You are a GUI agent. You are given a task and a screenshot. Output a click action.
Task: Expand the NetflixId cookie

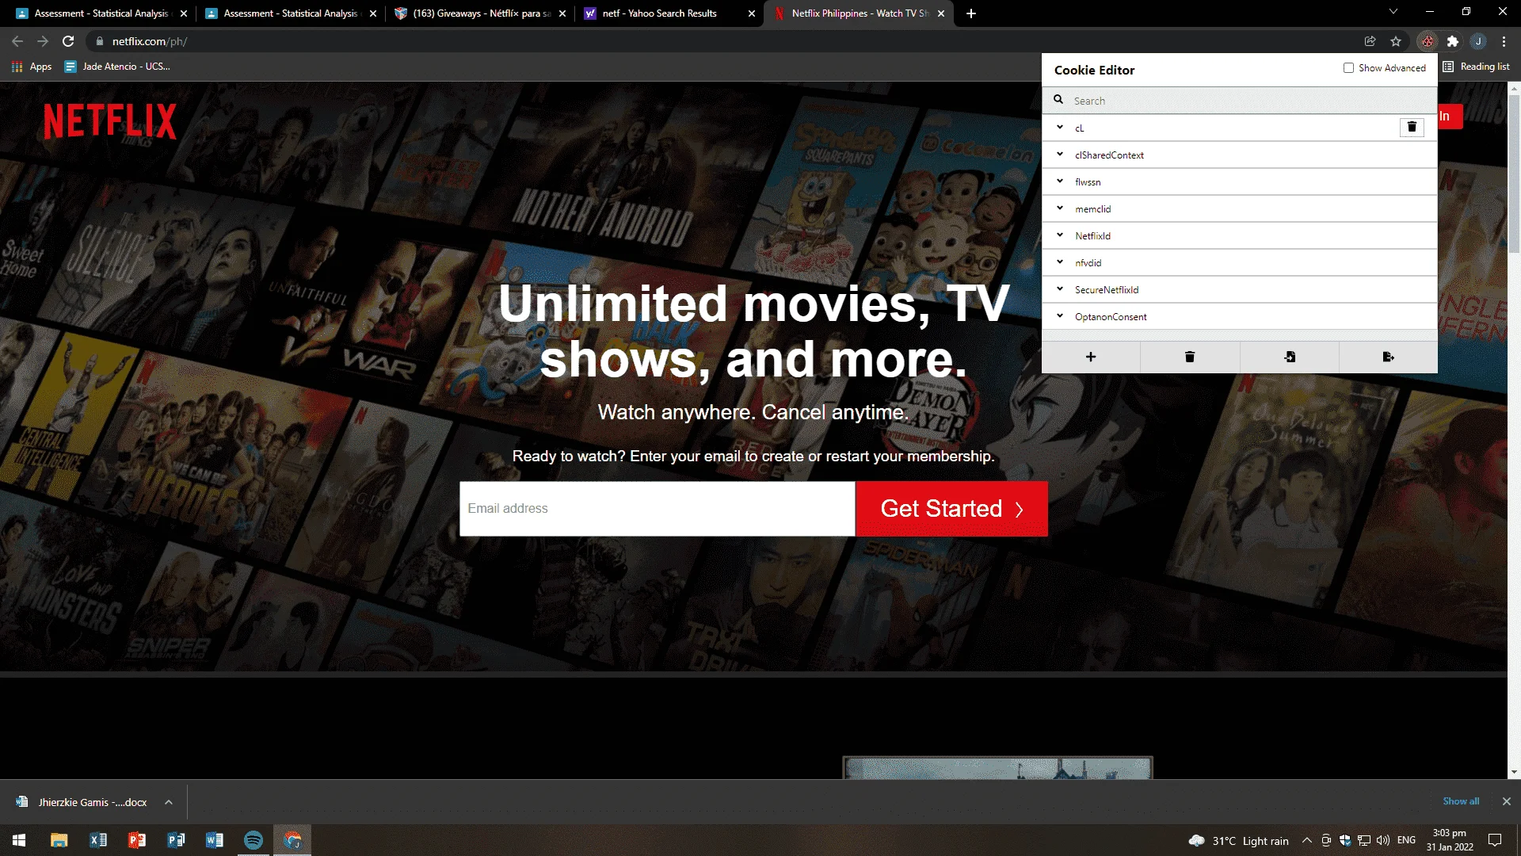[x=1060, y=235]
